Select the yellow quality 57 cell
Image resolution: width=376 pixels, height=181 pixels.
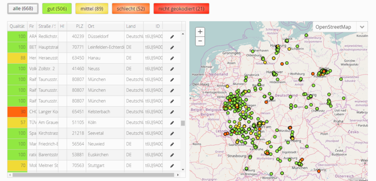click(x=17, y=122)
